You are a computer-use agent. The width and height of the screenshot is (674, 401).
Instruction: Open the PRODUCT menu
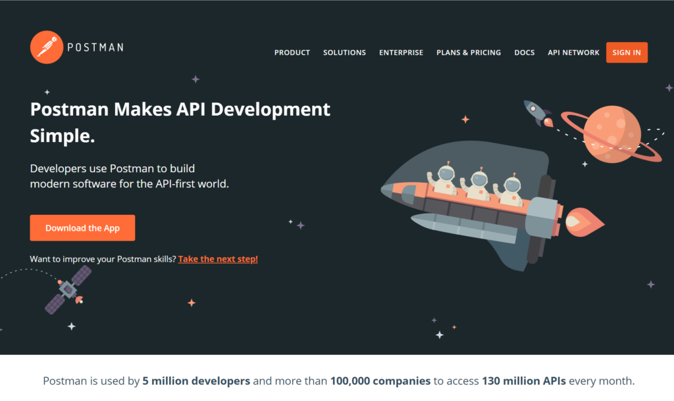click(x=292, y=53)
